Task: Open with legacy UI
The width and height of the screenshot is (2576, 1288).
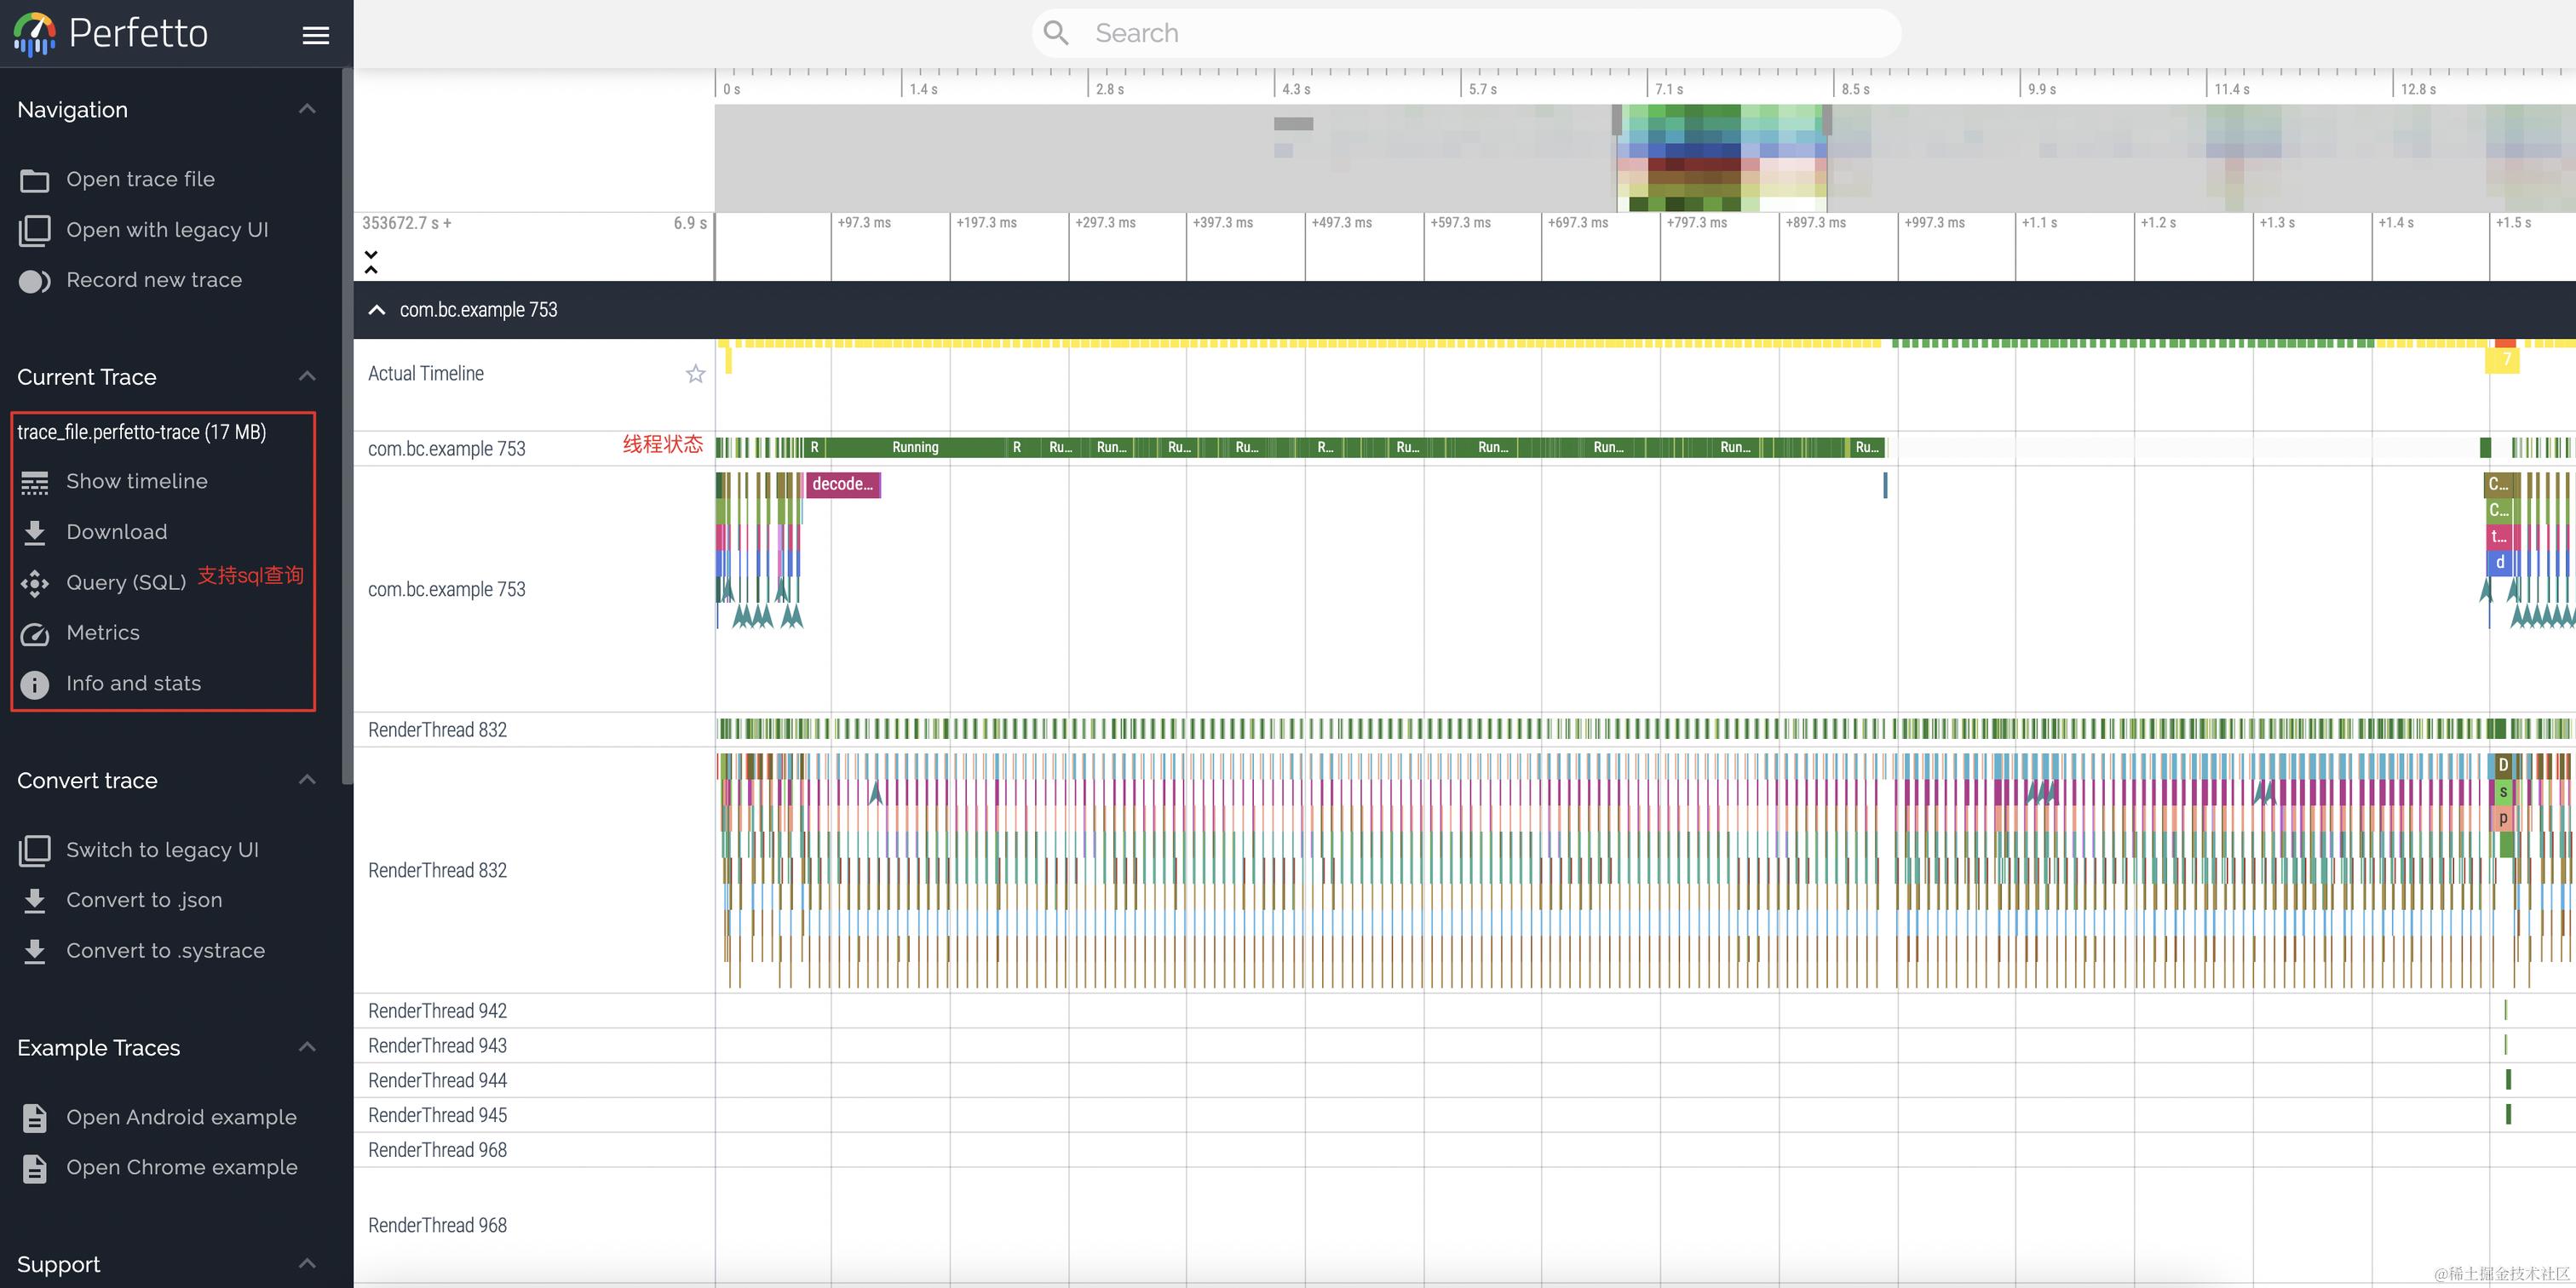Action: 167,230
